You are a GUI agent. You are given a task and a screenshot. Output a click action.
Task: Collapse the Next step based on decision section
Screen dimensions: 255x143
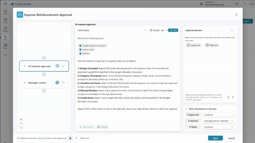coord(186,109)
